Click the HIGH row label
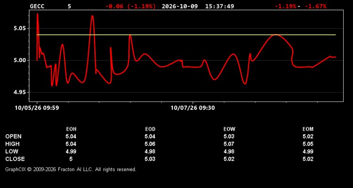This screenshot has width=353, height=188. [12, 144]
